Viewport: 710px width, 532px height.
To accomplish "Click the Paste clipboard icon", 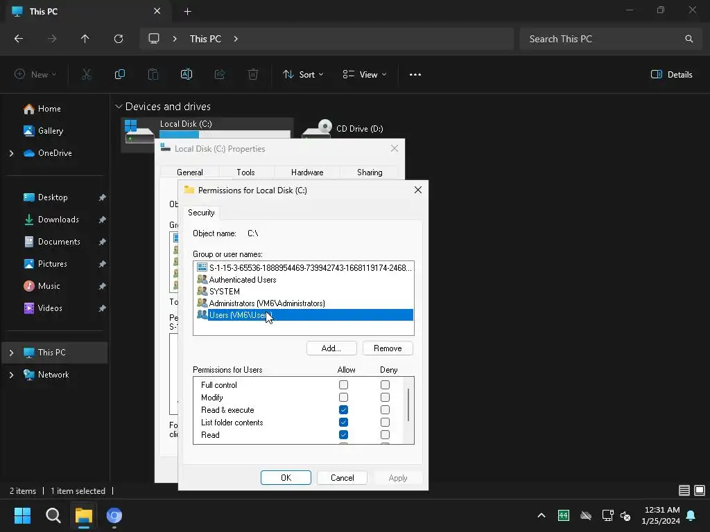I will (x=153, y=74).
